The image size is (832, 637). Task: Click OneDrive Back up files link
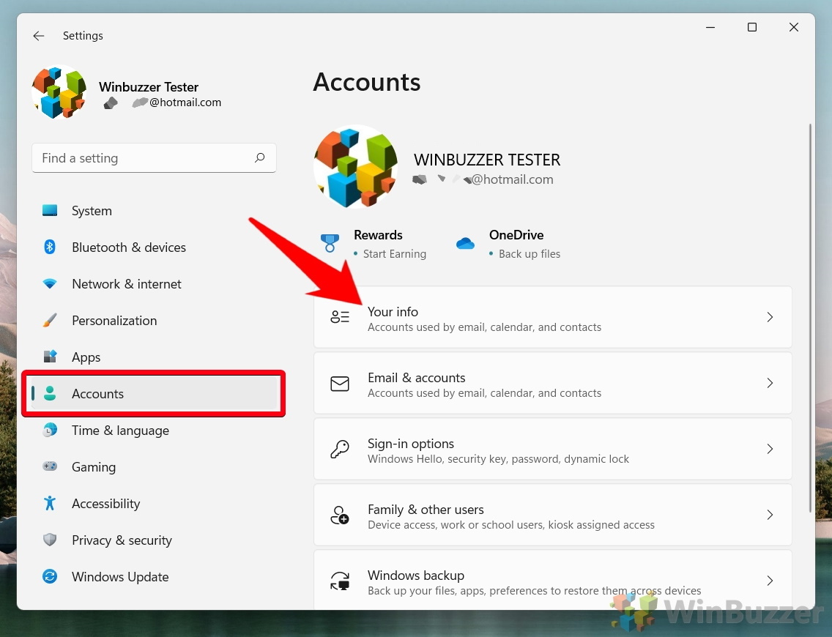(529, 254)
